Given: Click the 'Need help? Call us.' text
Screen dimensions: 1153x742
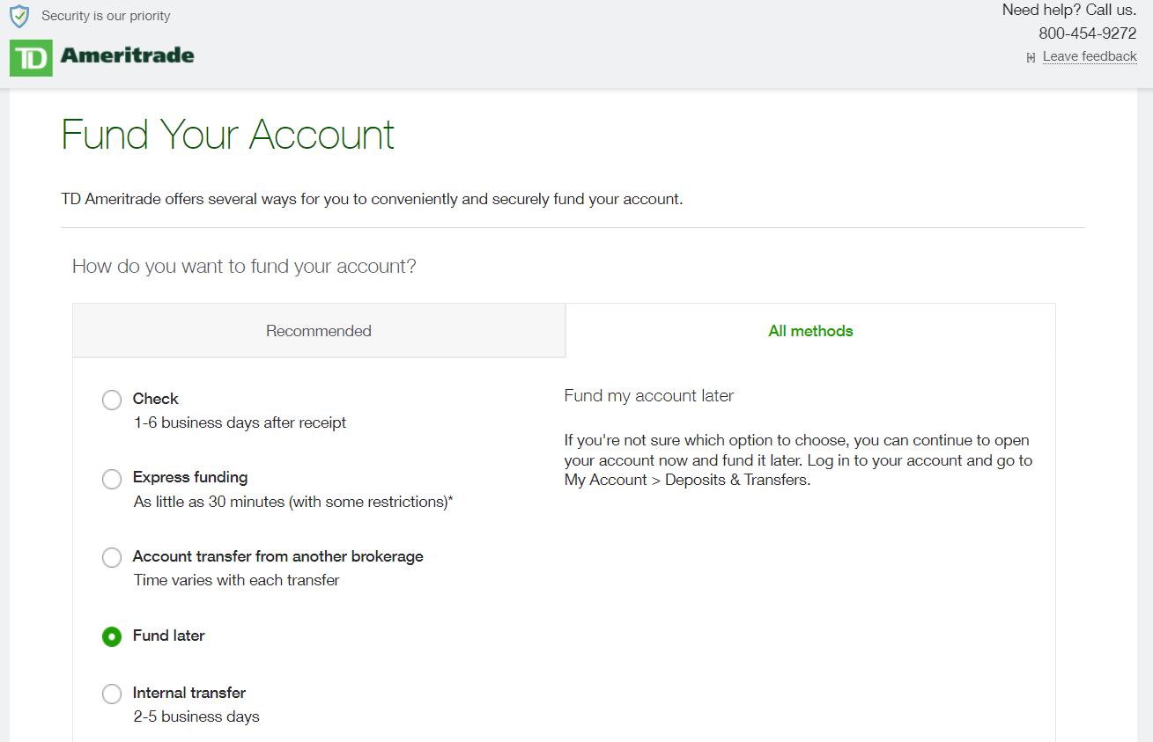Looking at the screenshot, I should 1069,11.
